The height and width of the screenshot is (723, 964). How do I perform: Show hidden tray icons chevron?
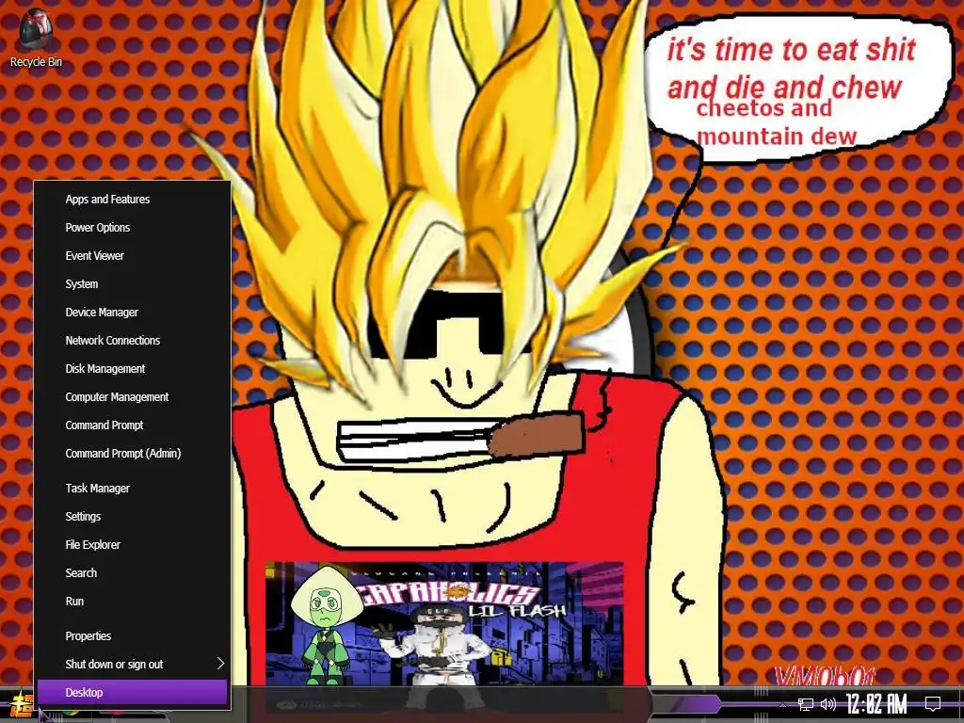[x=782, y=704]
